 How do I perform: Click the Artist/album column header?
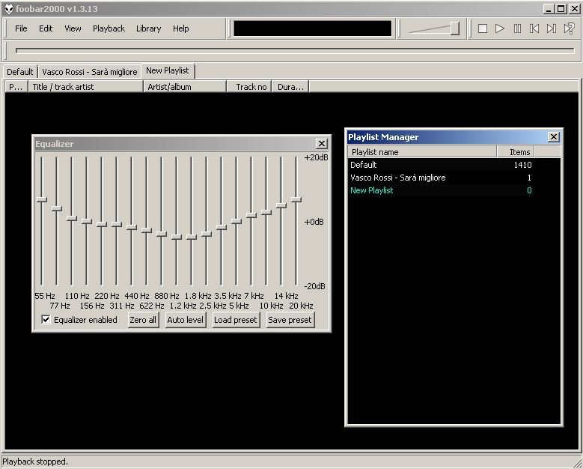click(x=185, y=87)
